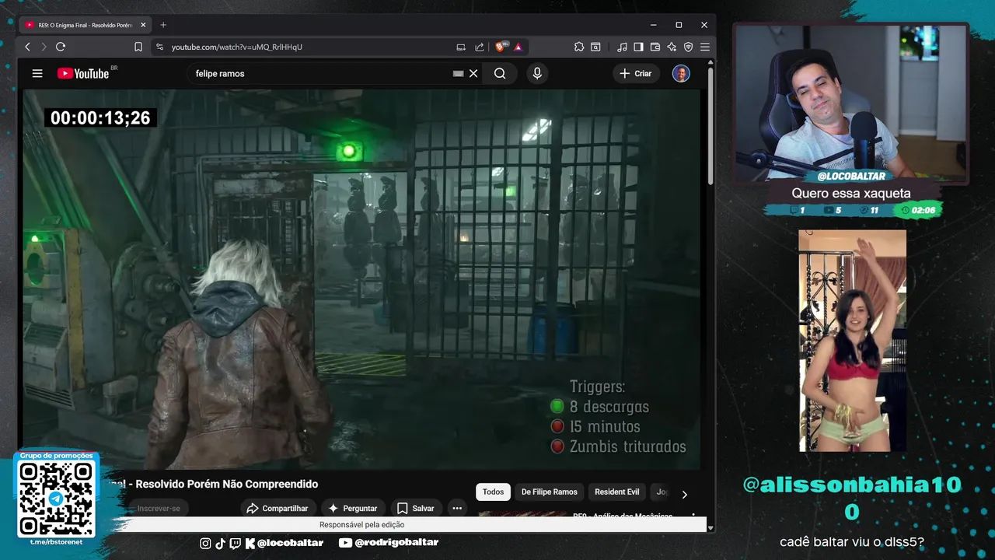Bookmark this page with bookmark icon
Screen dimensions: 995x560
[x=138, y=47]
